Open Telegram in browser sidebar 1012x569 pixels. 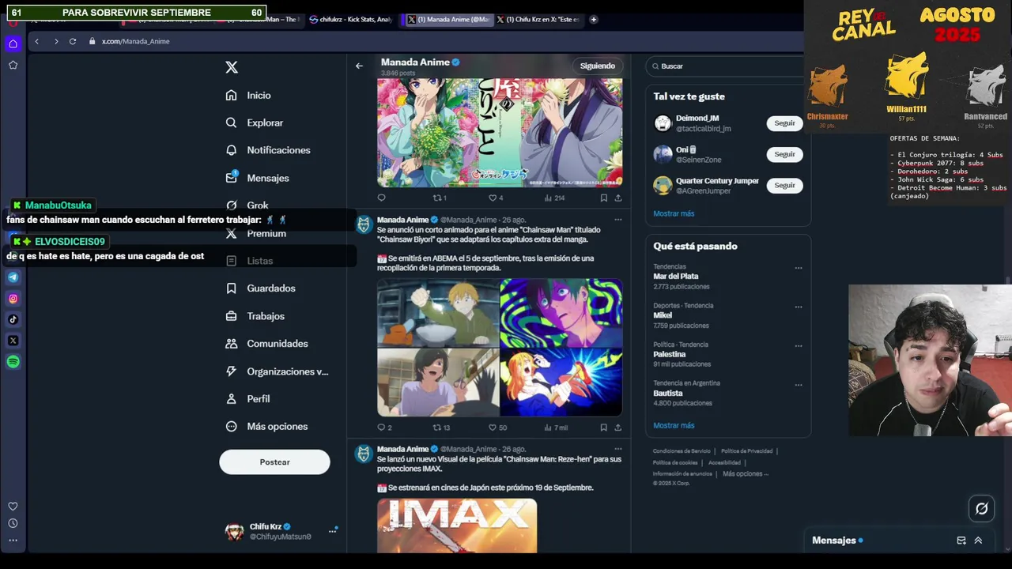tap(13, 277)
